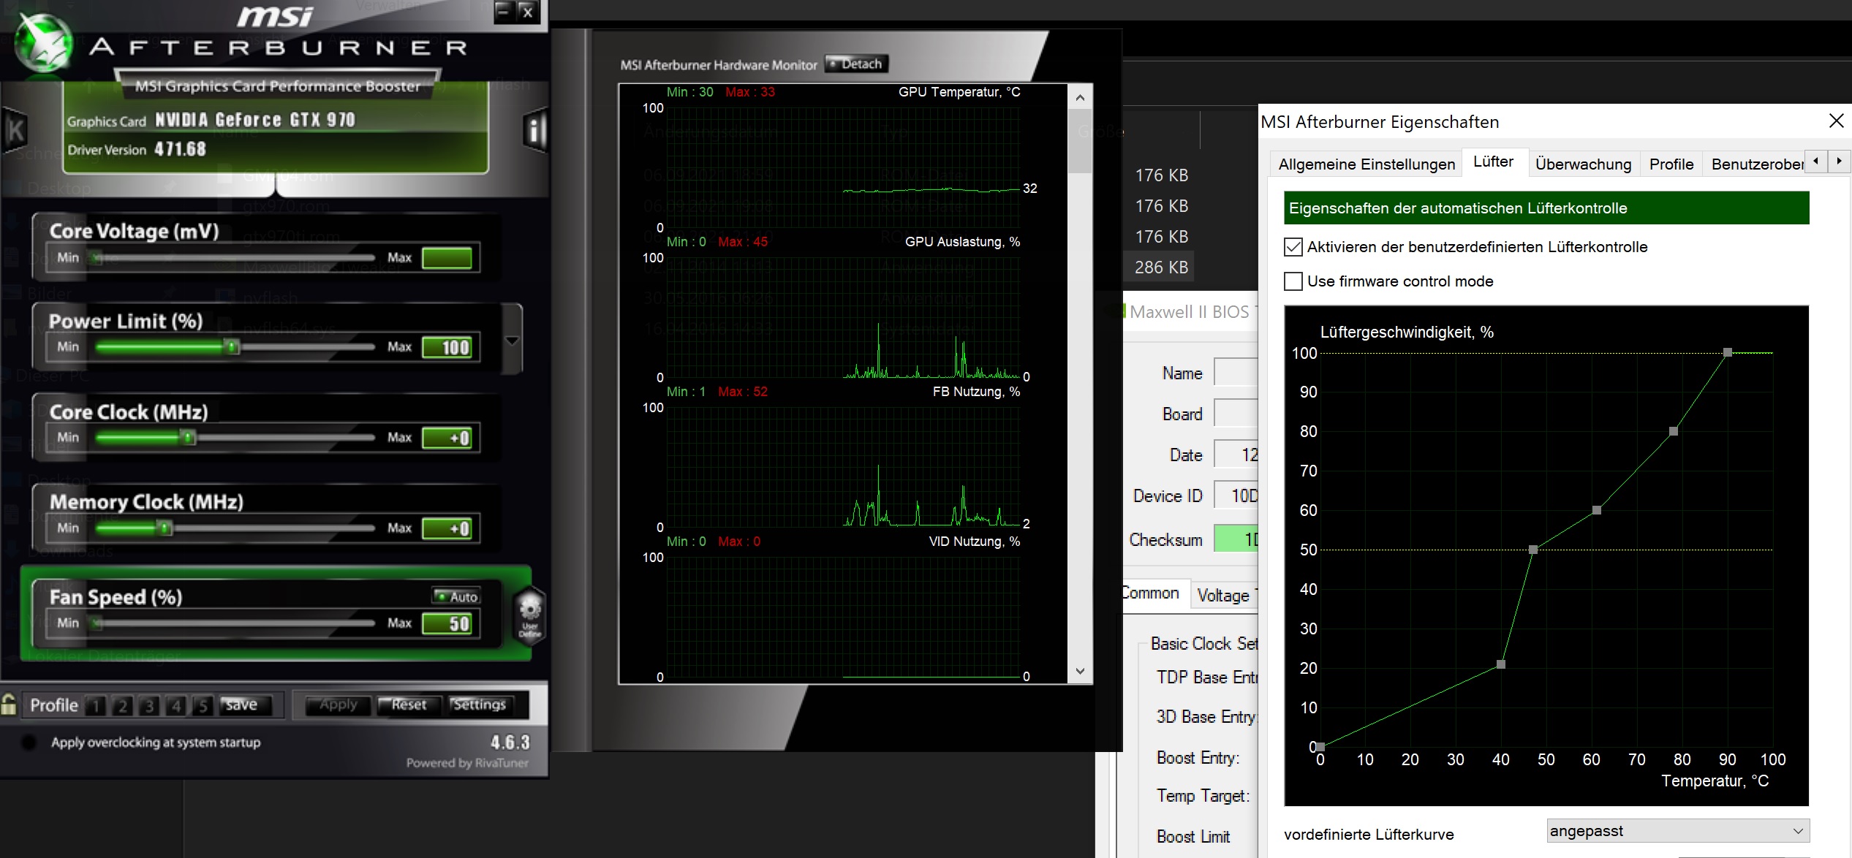The width and height of the screenshot is (1852, 858).
Task: Click the profile lock padlock icon
Action: [x=9, y=704]
